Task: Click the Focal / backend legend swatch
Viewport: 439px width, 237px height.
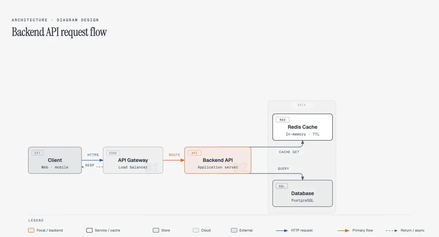Action: [x=31, y=230]
